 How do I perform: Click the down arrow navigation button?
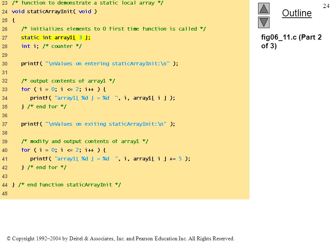[x=264, y=22]
